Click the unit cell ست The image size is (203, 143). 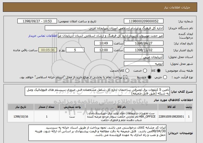[x=72, y=116]
